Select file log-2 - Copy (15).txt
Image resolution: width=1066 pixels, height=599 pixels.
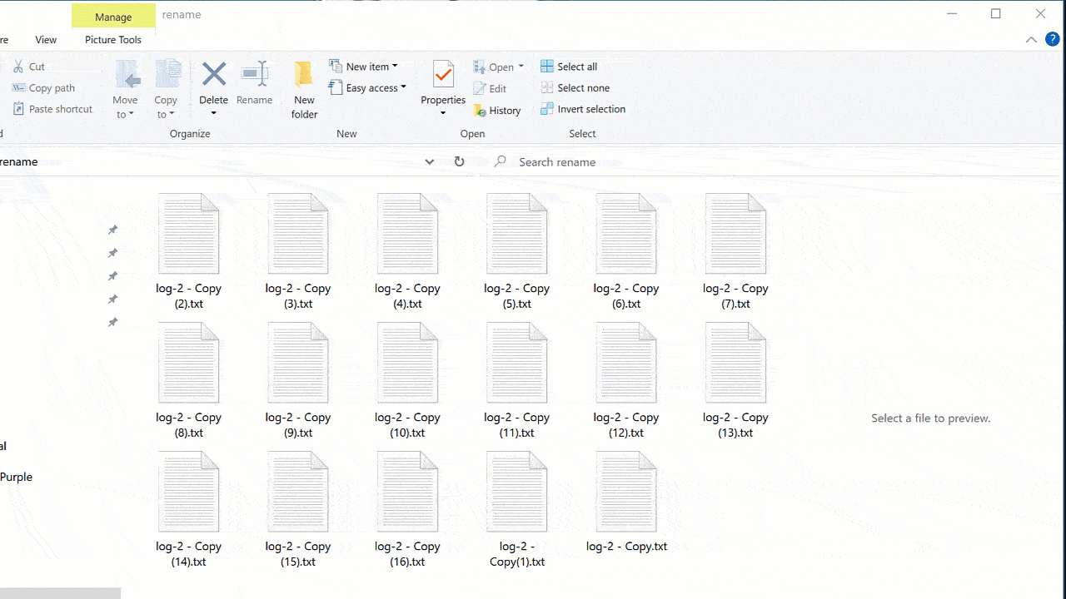[x=298, y=510]
